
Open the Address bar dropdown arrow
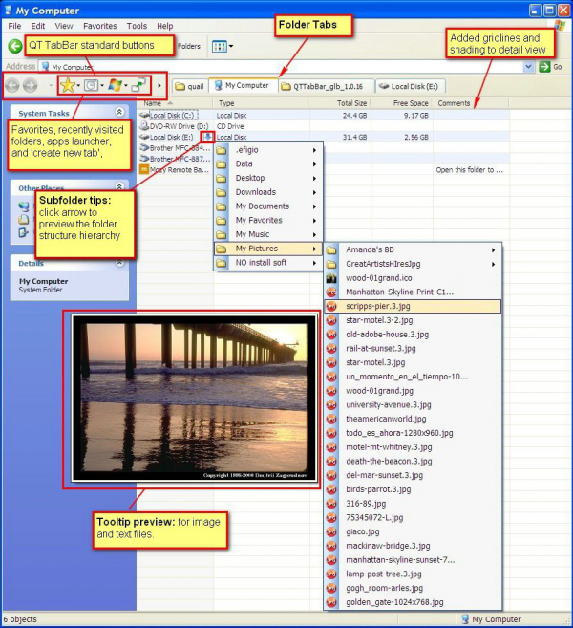click(x=528, y=67)
